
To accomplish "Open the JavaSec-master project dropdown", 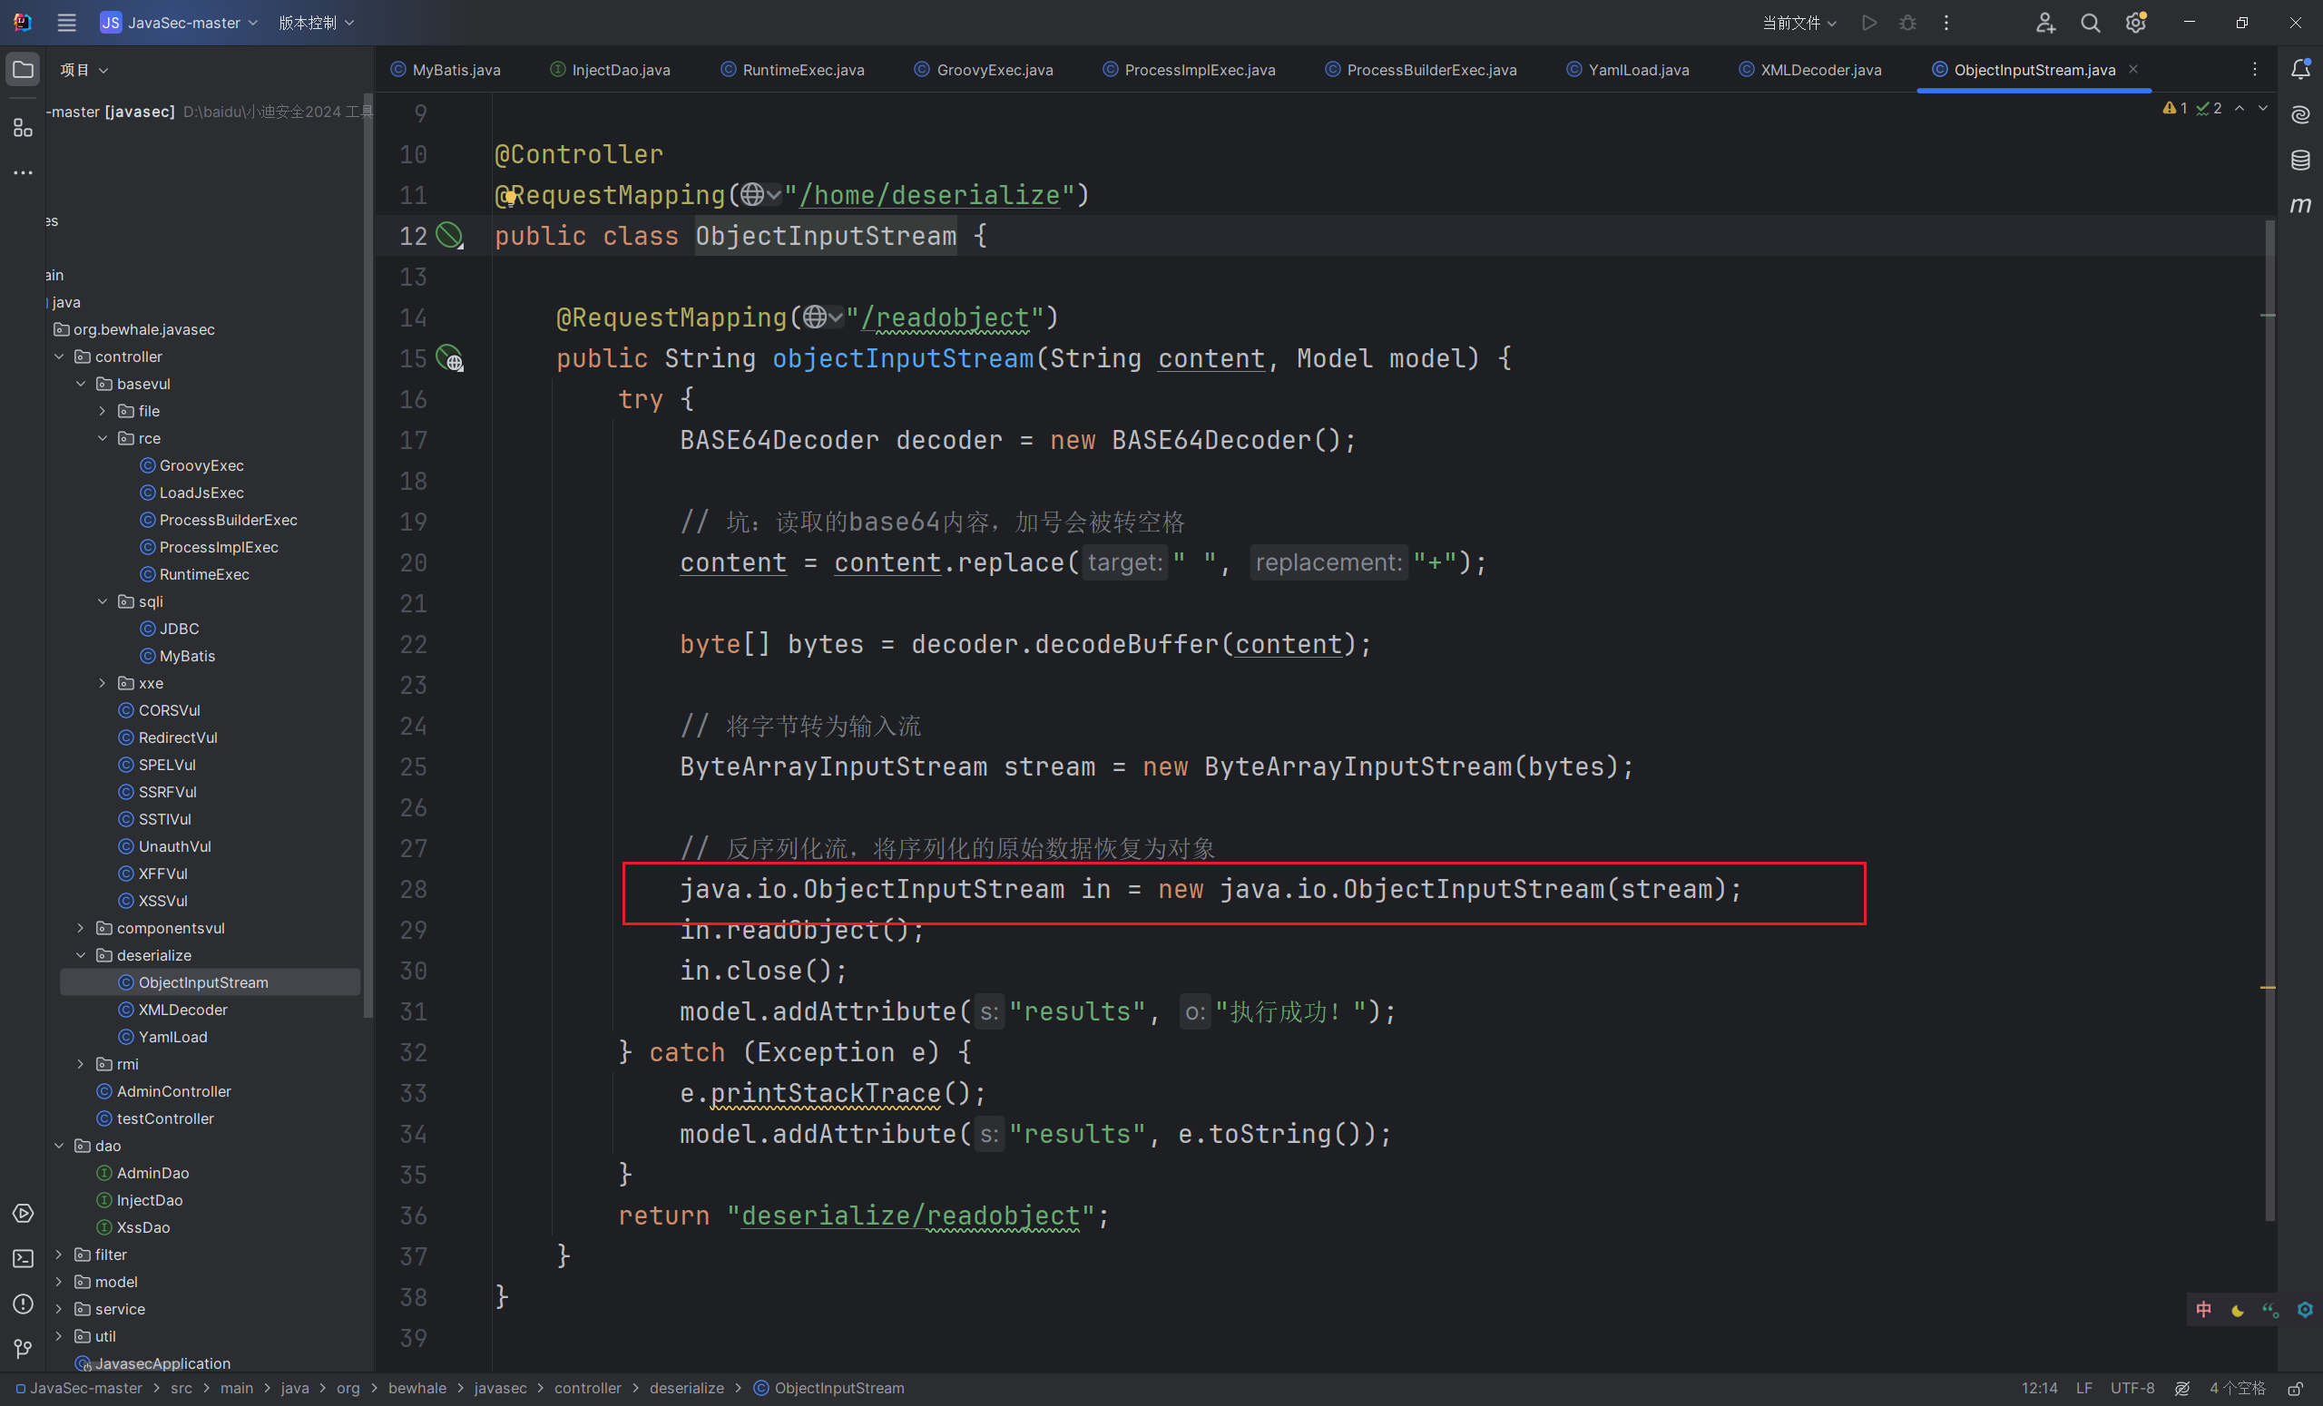I will point(179,23).
